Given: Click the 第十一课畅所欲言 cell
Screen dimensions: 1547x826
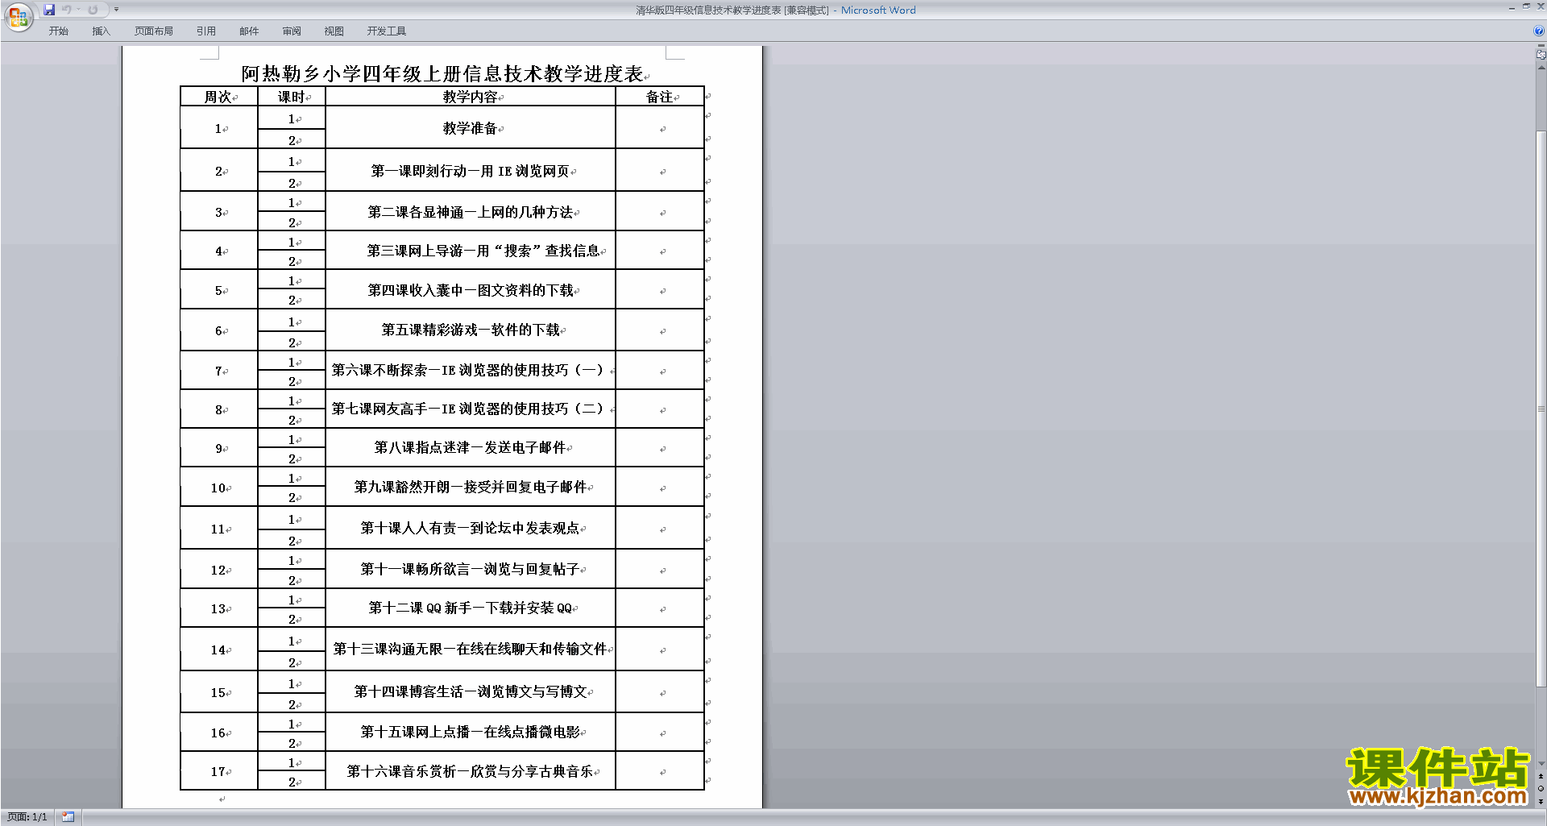Looking at the screenshot, I should click(x=471, y=569).
